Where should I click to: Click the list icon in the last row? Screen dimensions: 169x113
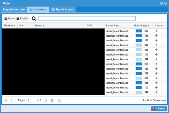point(146,92)
